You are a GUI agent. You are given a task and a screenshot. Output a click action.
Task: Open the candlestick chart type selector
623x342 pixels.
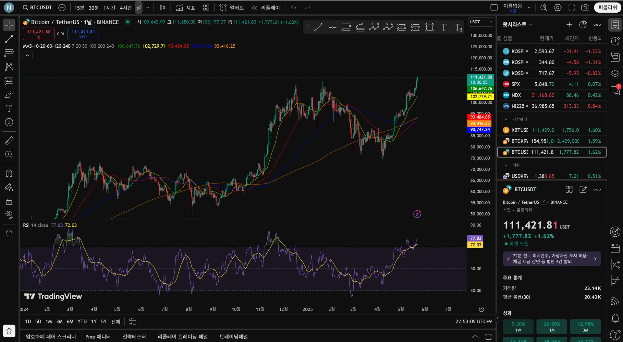point(162,7)
